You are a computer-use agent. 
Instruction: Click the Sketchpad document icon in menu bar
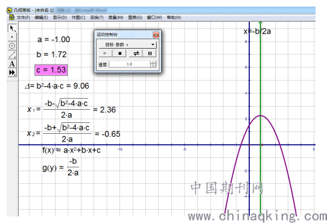[11, 17]
